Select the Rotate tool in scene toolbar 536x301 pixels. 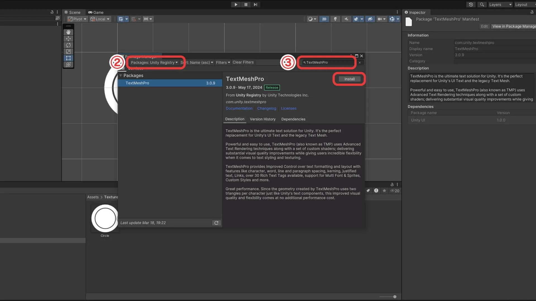[68, 45]
